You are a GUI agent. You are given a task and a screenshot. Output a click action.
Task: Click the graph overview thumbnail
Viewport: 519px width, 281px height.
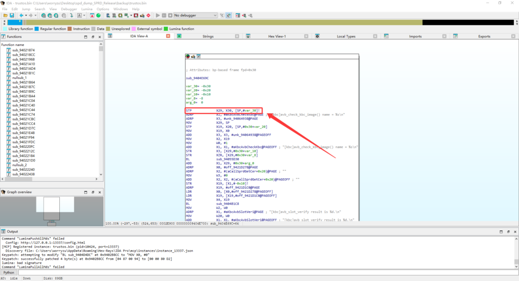tap(52, 211)
